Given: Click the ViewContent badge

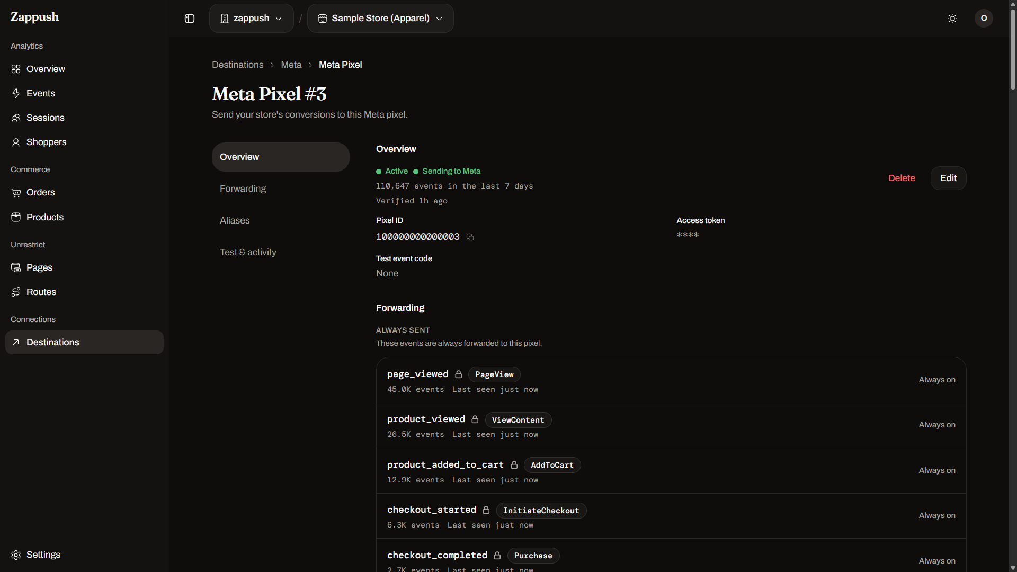Looking at the screenshot, I should click(x=518, y=420).
